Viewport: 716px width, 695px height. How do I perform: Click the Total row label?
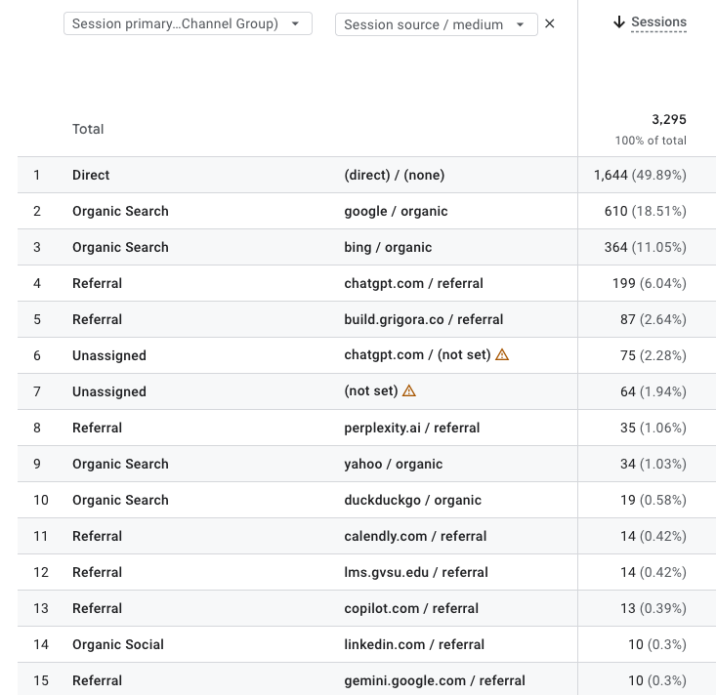click(88, 129)
